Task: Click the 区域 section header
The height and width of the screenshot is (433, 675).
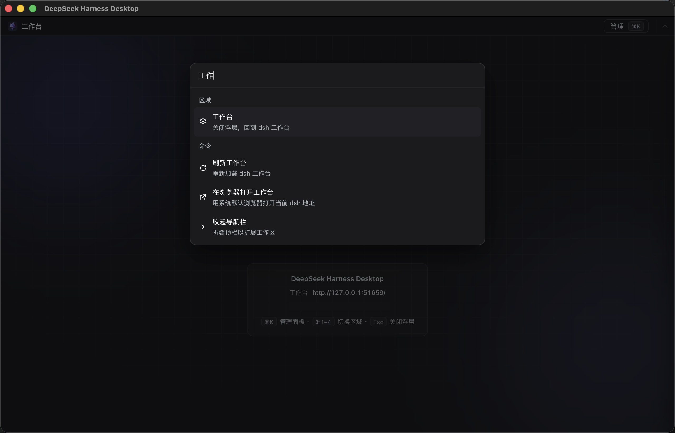Action: click(205, 100)
